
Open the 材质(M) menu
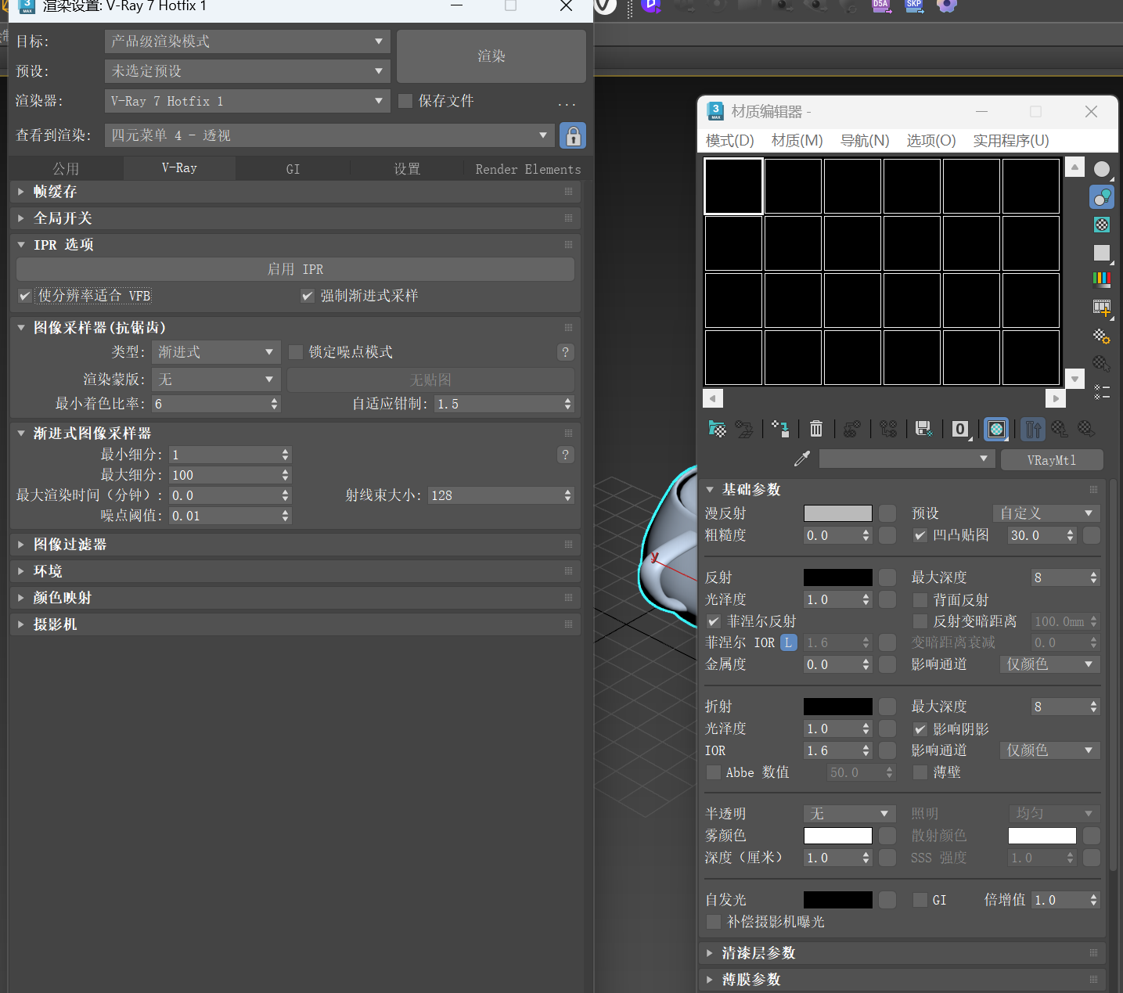(797, 141)
